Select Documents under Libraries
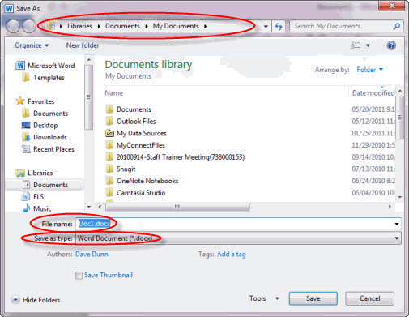409x317 pixels. tap(45, 185)
